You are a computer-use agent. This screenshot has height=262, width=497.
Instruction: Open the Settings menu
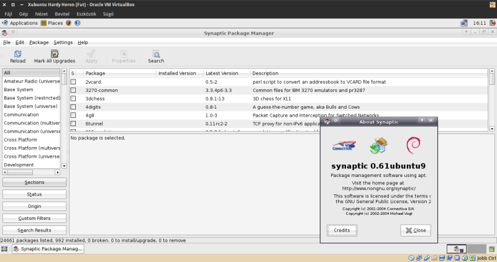[x=63, y=42]
